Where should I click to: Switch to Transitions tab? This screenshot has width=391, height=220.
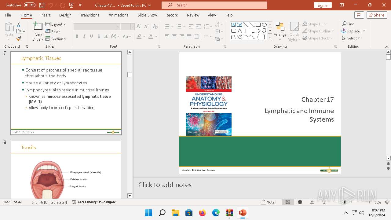pos(90,15)
